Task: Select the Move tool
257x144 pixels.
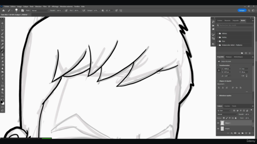Action: point(2,23)
